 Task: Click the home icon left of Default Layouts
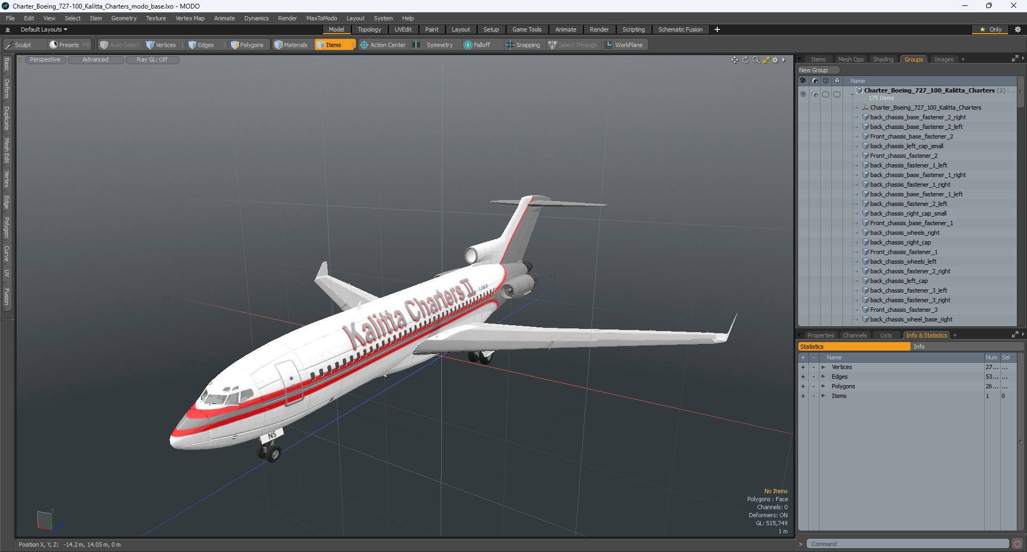pos(8,29)
